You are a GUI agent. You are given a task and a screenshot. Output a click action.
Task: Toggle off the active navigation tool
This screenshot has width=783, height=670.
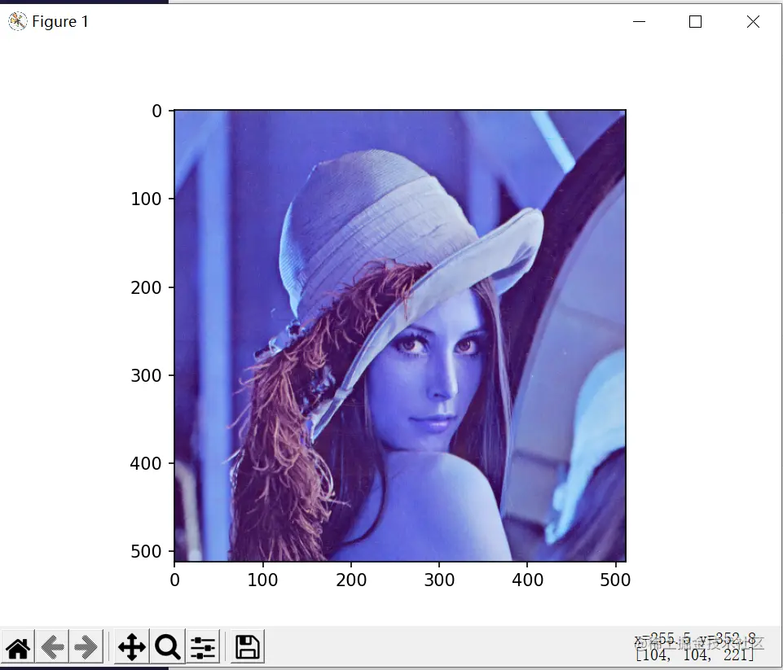[x=130, y=646]
